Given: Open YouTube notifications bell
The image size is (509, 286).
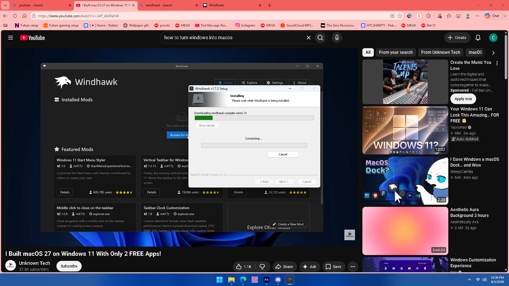Looking at the screenshot, I should pos(478,38).
